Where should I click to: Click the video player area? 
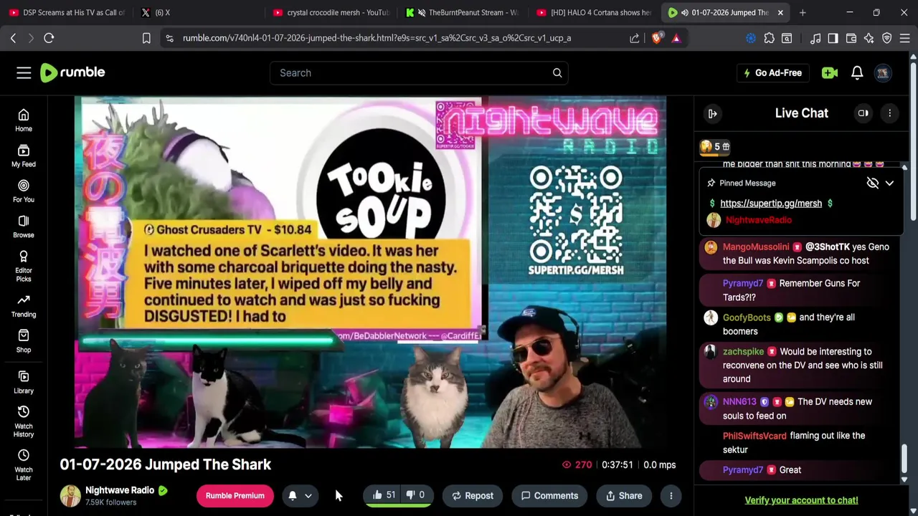point(371,272)
